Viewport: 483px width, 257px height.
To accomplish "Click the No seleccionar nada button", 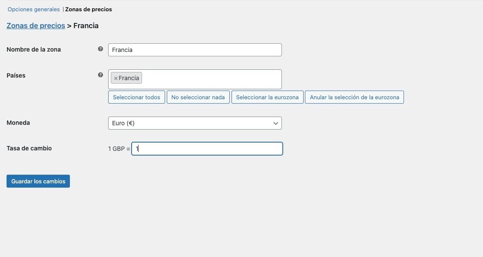I will tap(198, 97).
